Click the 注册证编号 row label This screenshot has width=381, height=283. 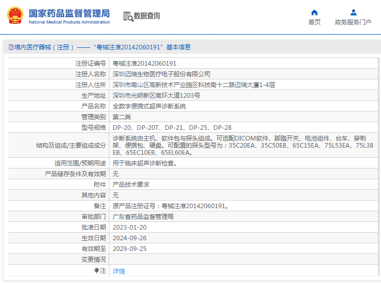[x=91, y=64]
